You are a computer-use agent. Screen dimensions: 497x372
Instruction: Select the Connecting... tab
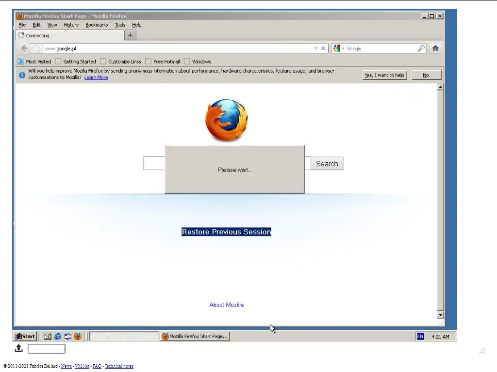70,35
